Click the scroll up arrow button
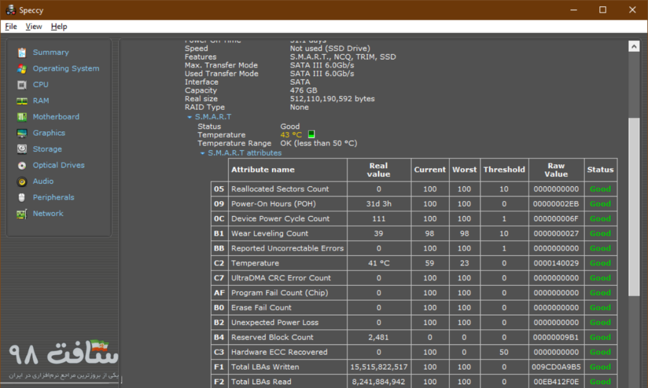This screenshot has width=648, height=388. [634, 47]
